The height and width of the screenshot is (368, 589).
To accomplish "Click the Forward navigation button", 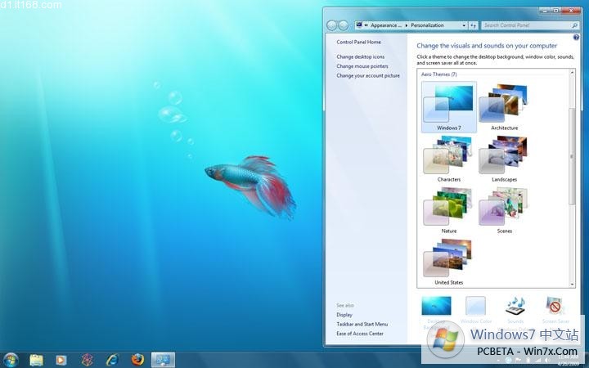I will [x=343, y=25].
